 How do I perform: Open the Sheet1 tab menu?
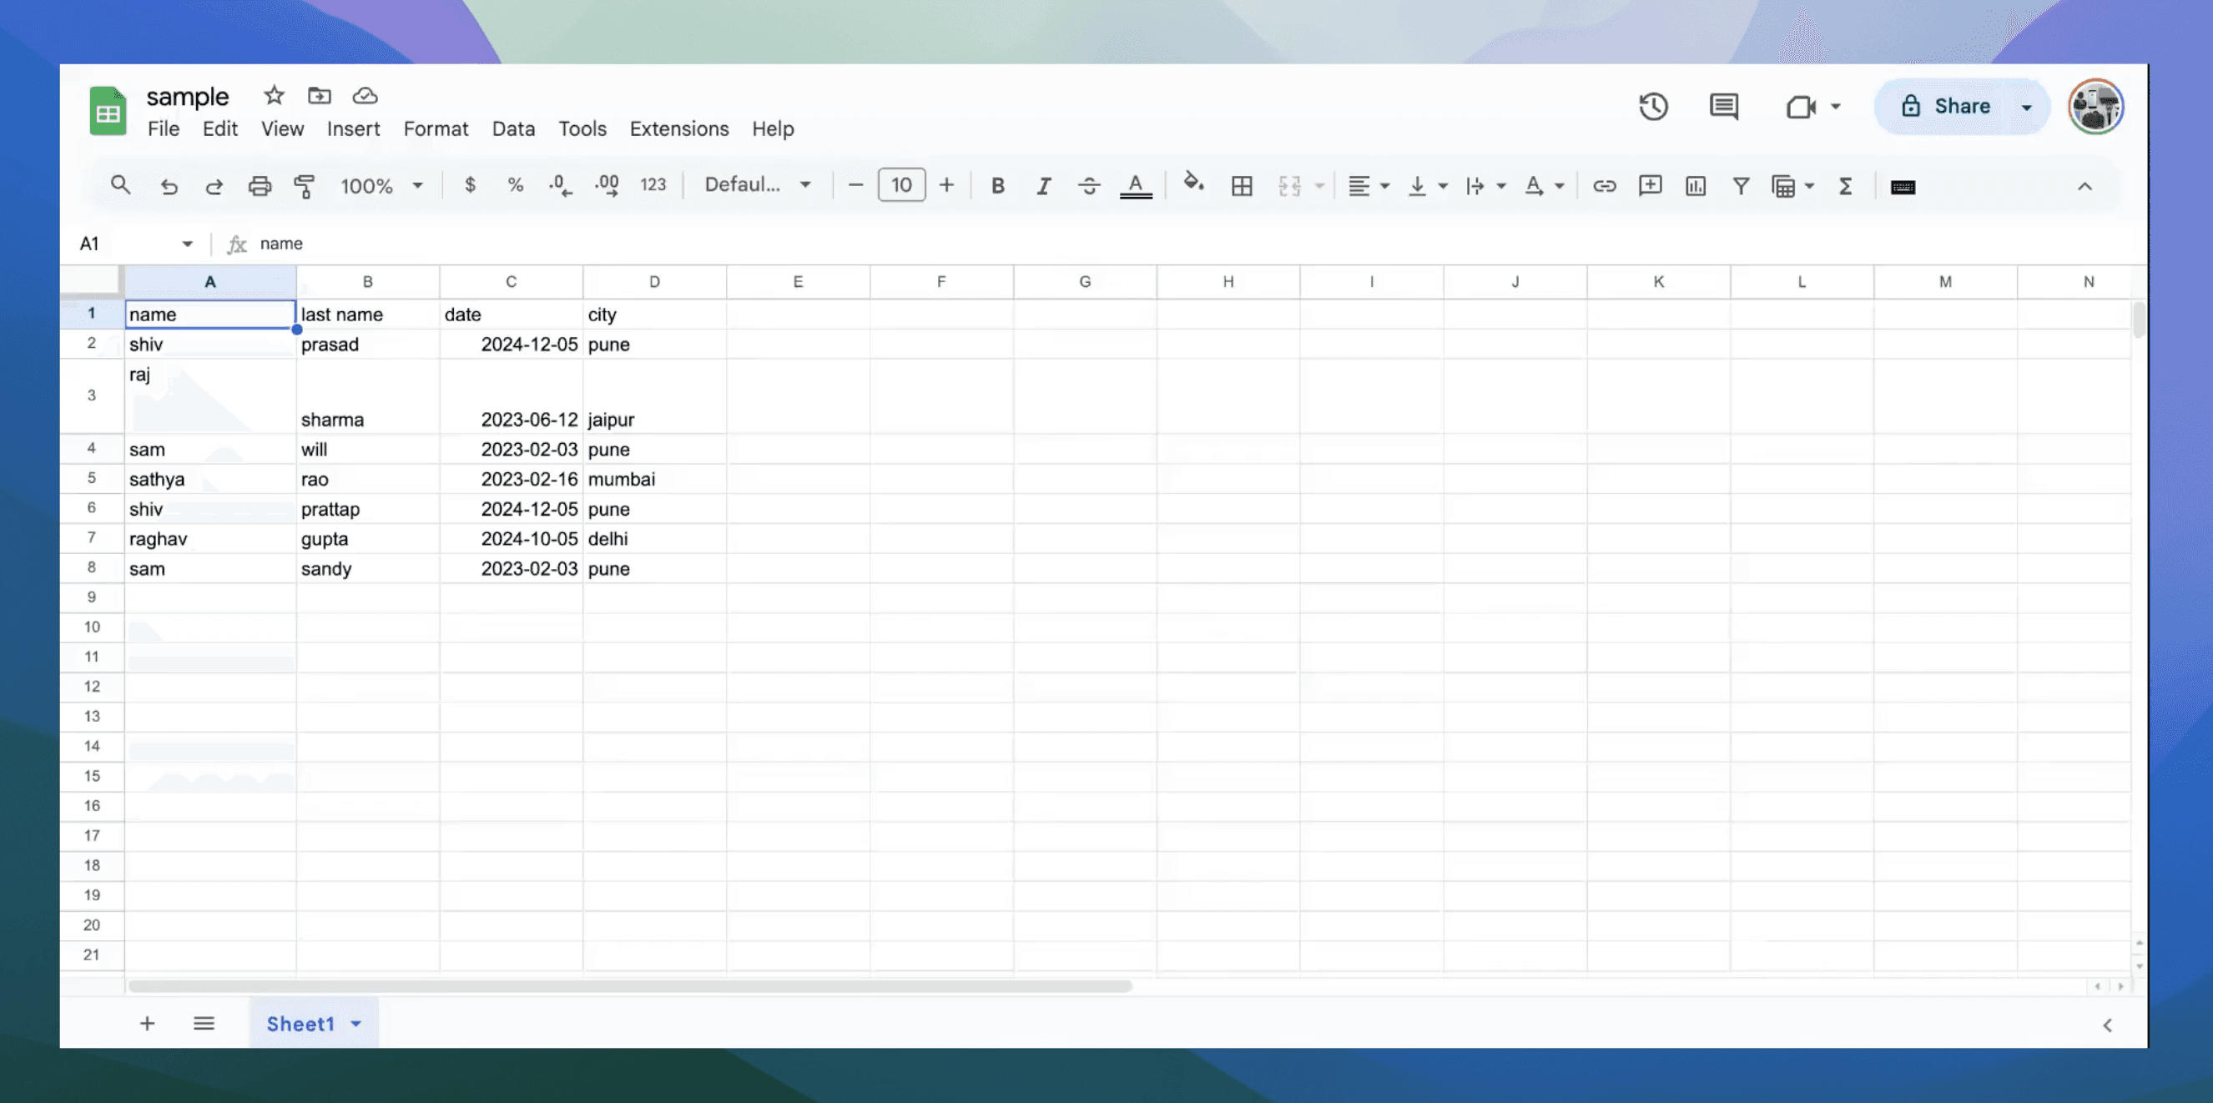(355, 1023)
